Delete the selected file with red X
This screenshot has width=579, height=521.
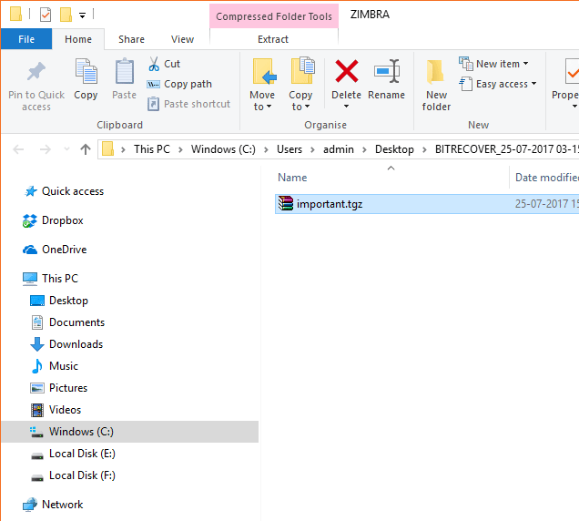click(x=346, y=71)
